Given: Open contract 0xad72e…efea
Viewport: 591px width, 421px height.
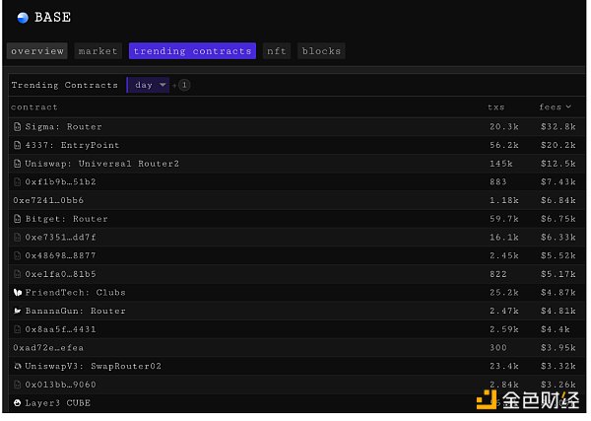Looking at the screenshot, I should click(48, 348).
